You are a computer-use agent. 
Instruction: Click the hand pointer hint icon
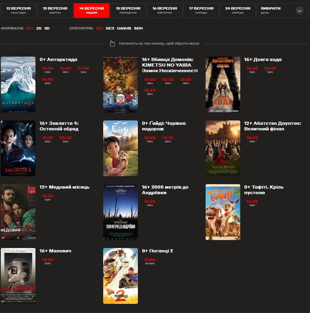tap(112, 43)
